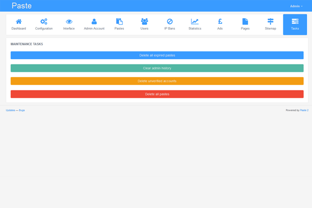Screen dimensions: 312x208
Task: Open IP Bans via the ban icon
Action: tap(170, 22)
